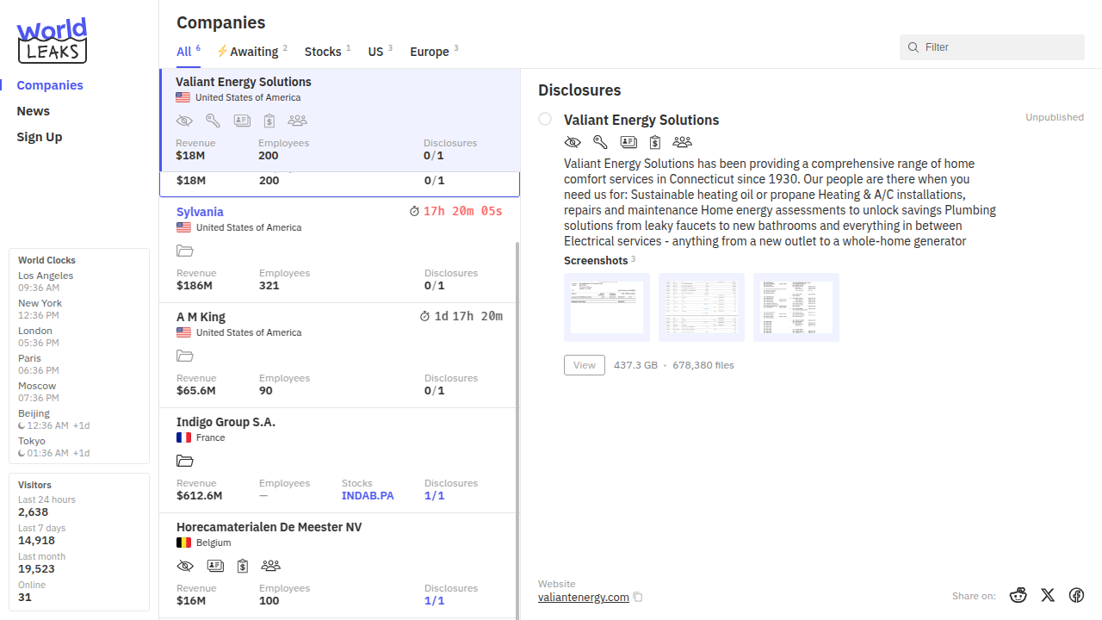The width and height of the screenshot is (1102, 620).
Task: Copy website URL with the clipboard icon
Action: click(638, 597)
